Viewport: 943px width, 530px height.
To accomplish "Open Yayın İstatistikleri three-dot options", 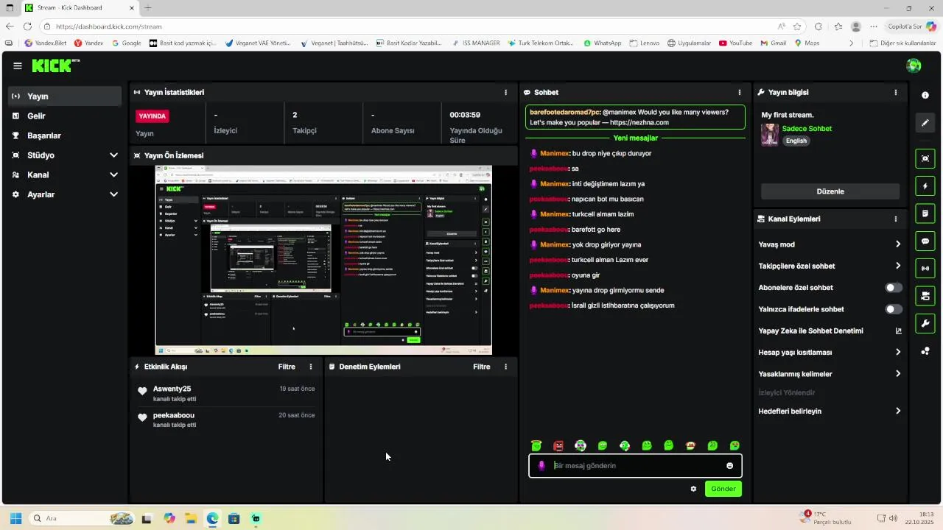I will (x=505, y=93).
